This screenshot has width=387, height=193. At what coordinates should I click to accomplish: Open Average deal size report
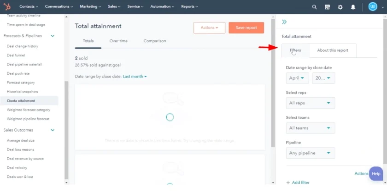coord(21,141)
